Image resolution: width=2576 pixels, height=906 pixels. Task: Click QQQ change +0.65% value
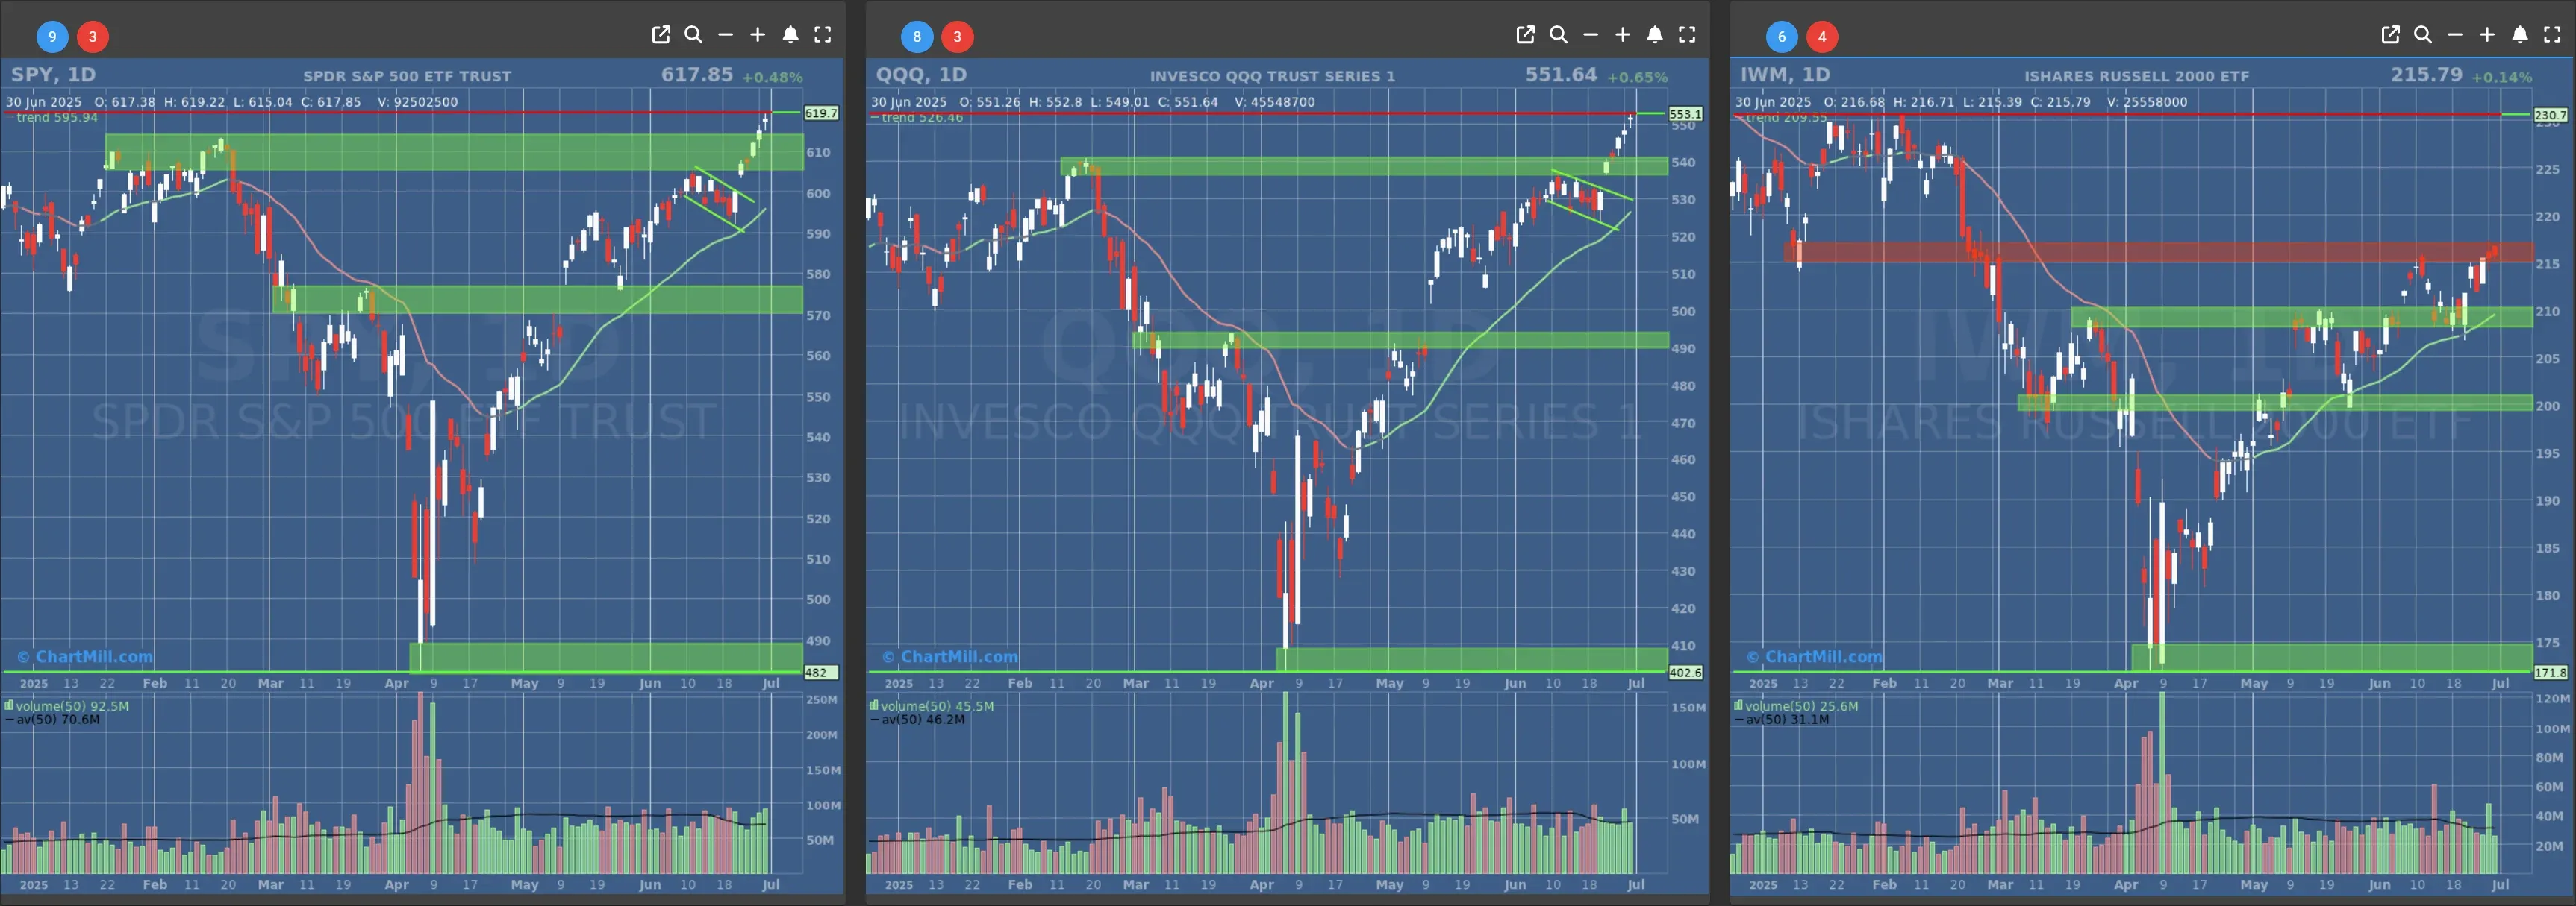1637,77
